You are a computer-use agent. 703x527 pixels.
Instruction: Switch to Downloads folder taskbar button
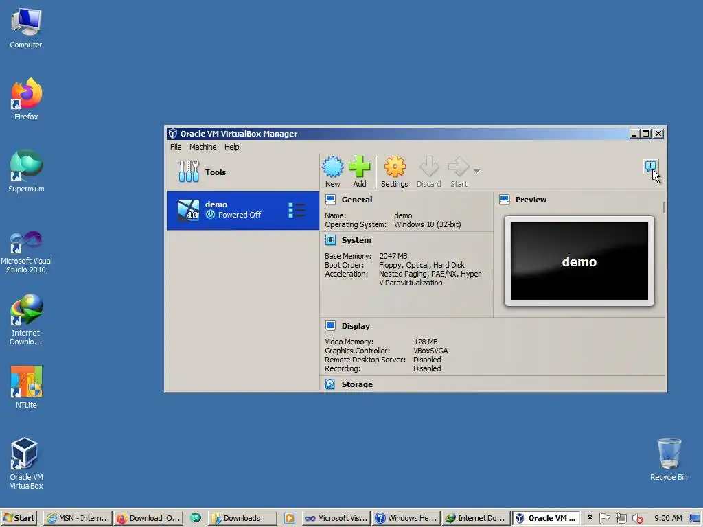tap(243, 518)
